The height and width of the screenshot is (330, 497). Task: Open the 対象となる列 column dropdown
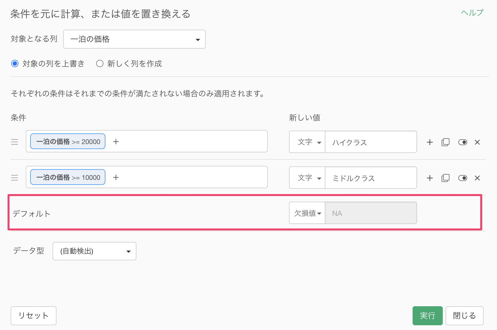coord(134,39)
